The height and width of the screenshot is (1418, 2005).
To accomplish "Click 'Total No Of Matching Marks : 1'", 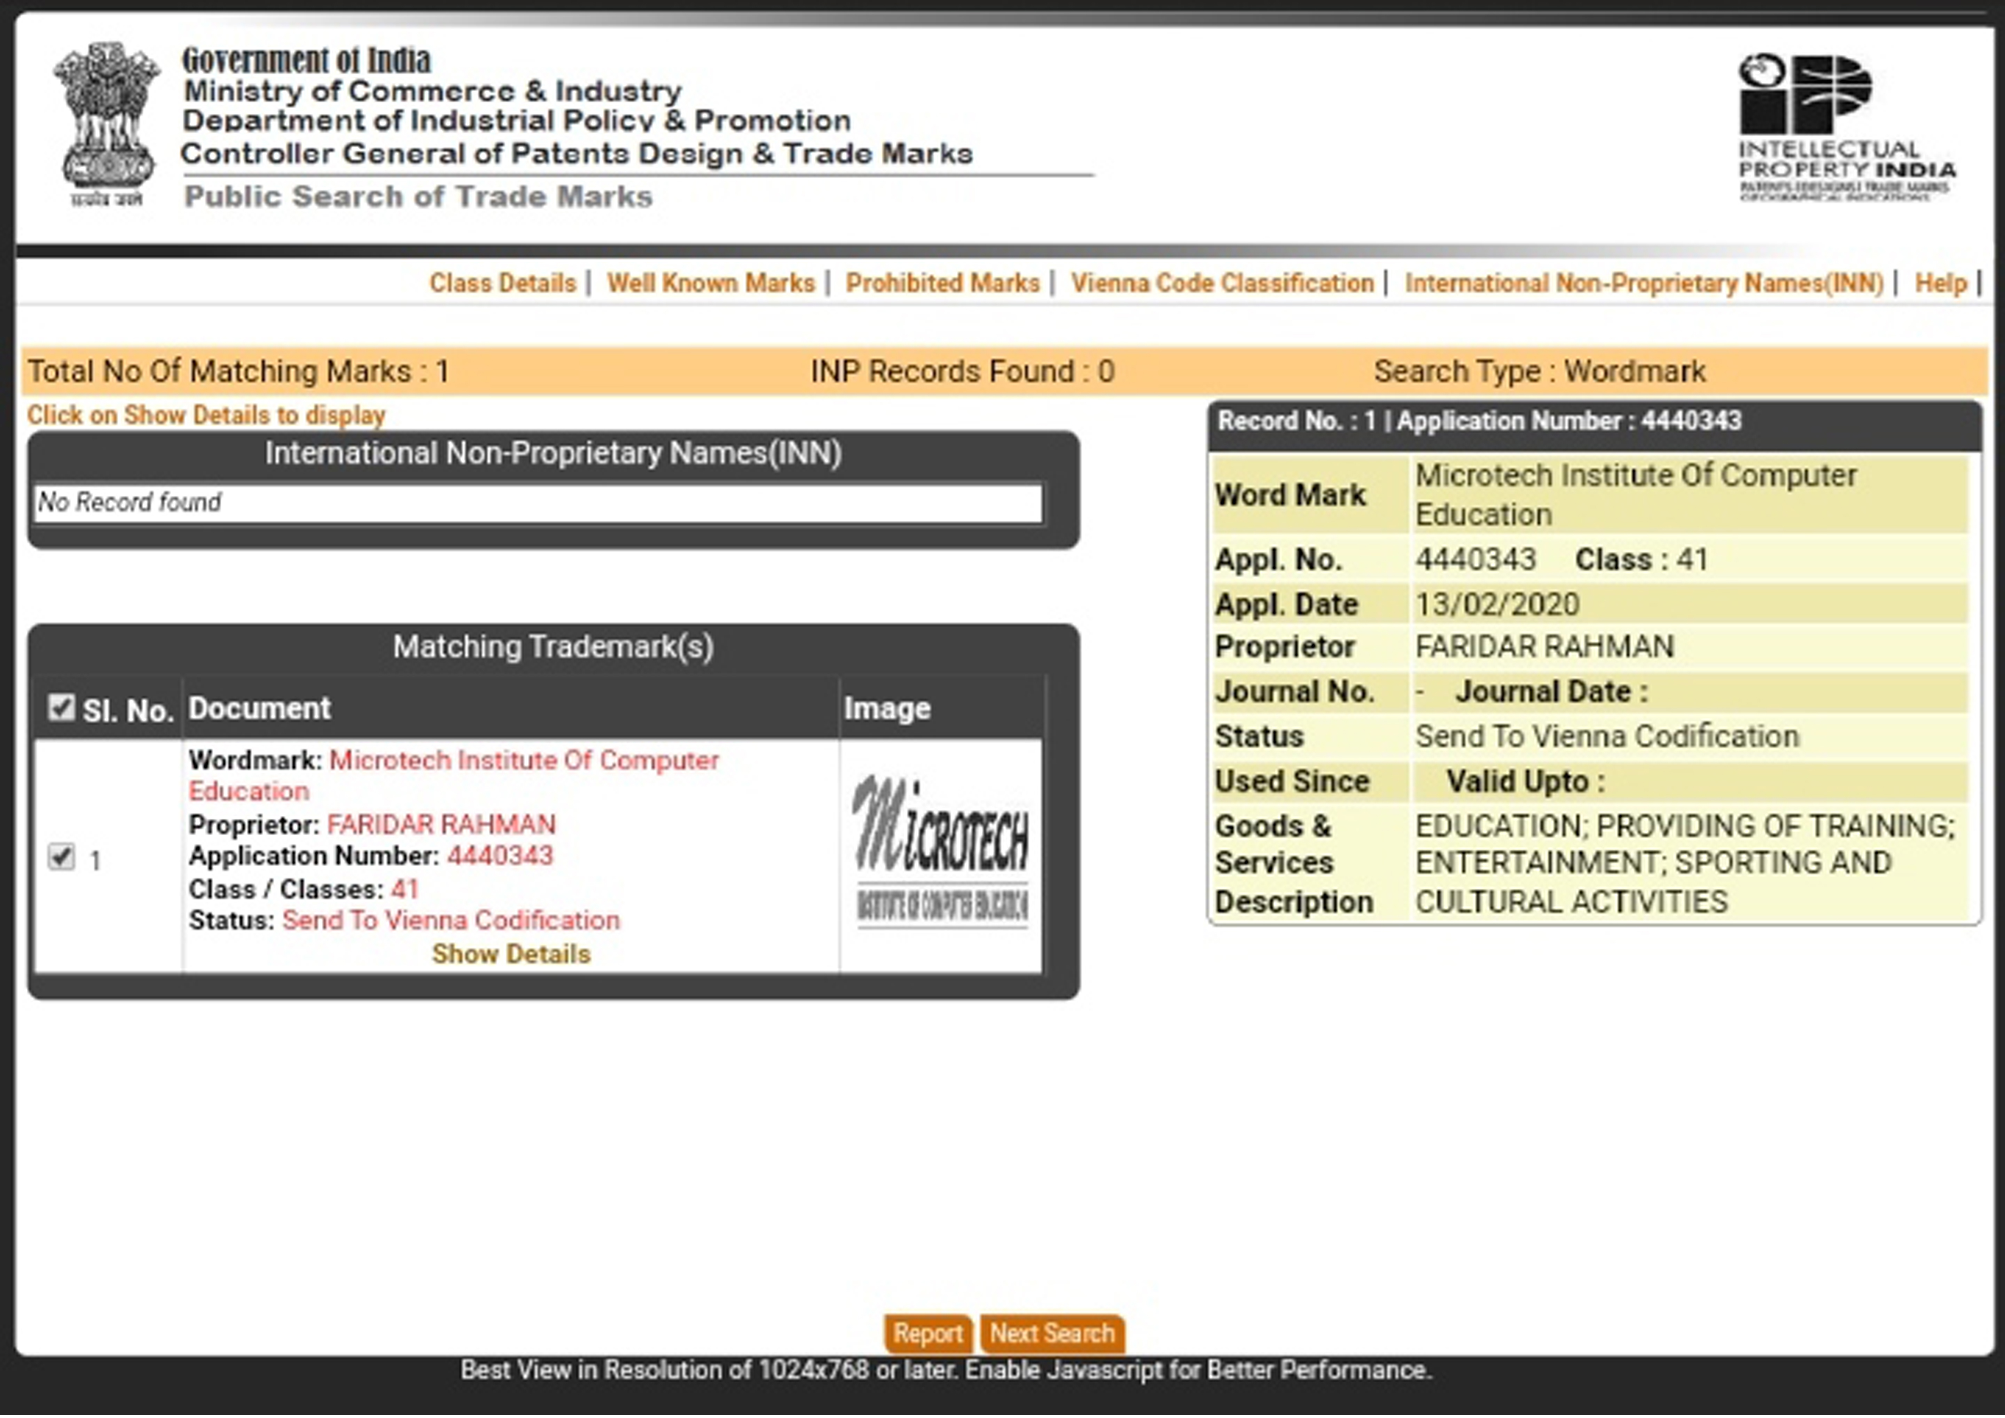I will (x=238, y=372).
